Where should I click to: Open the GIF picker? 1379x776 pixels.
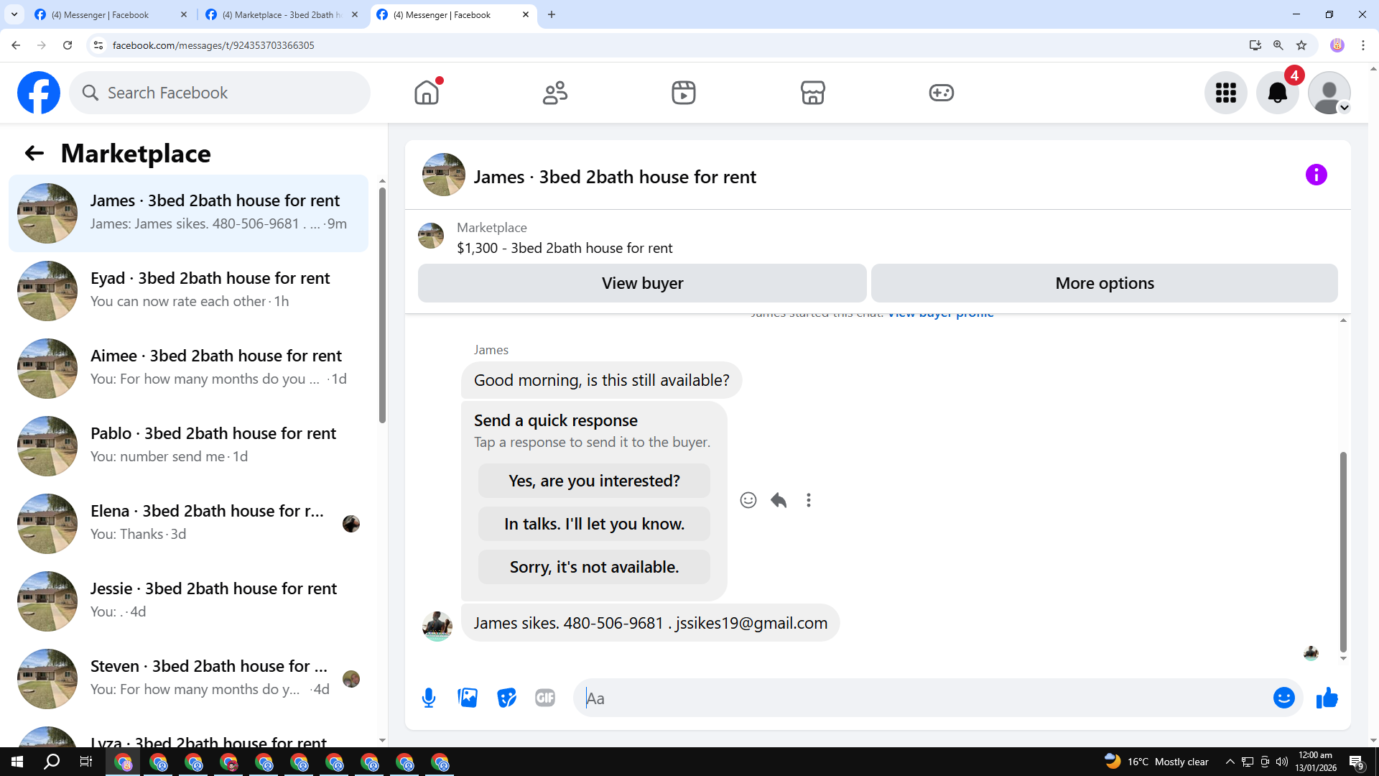[545, 698]
